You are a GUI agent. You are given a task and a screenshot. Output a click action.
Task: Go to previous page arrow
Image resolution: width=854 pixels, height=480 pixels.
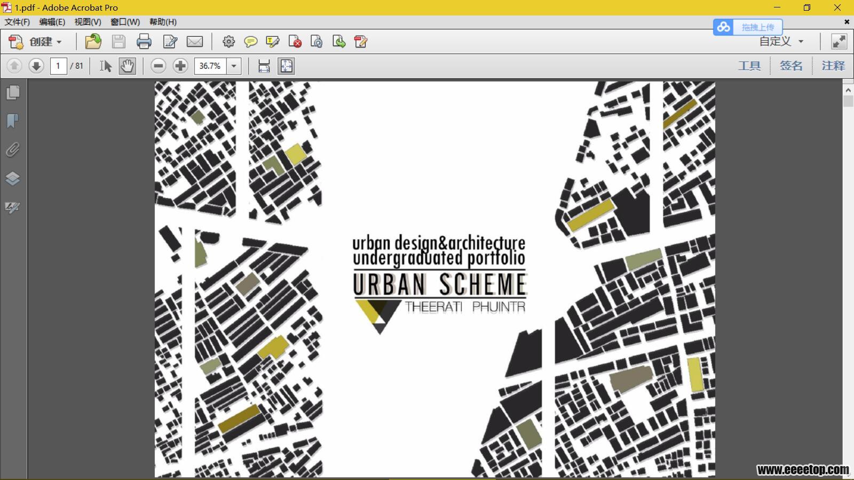(x=14, y=66)
